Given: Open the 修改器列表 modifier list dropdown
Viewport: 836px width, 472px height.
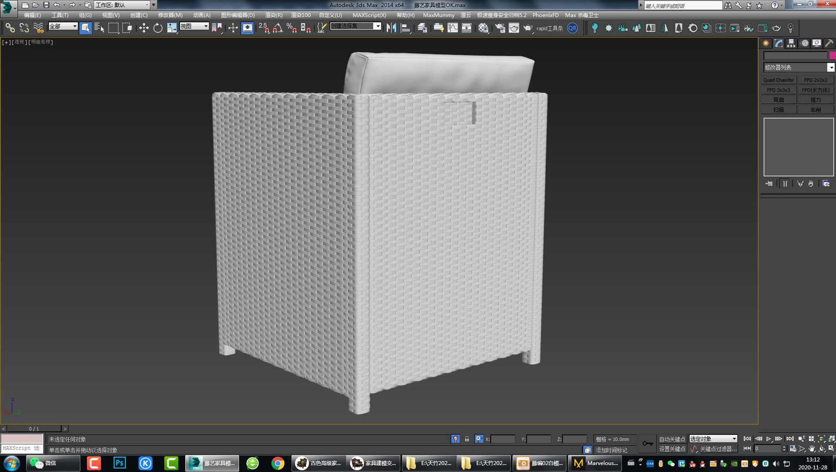Looking at the screenshot, I should click(831, 67).
